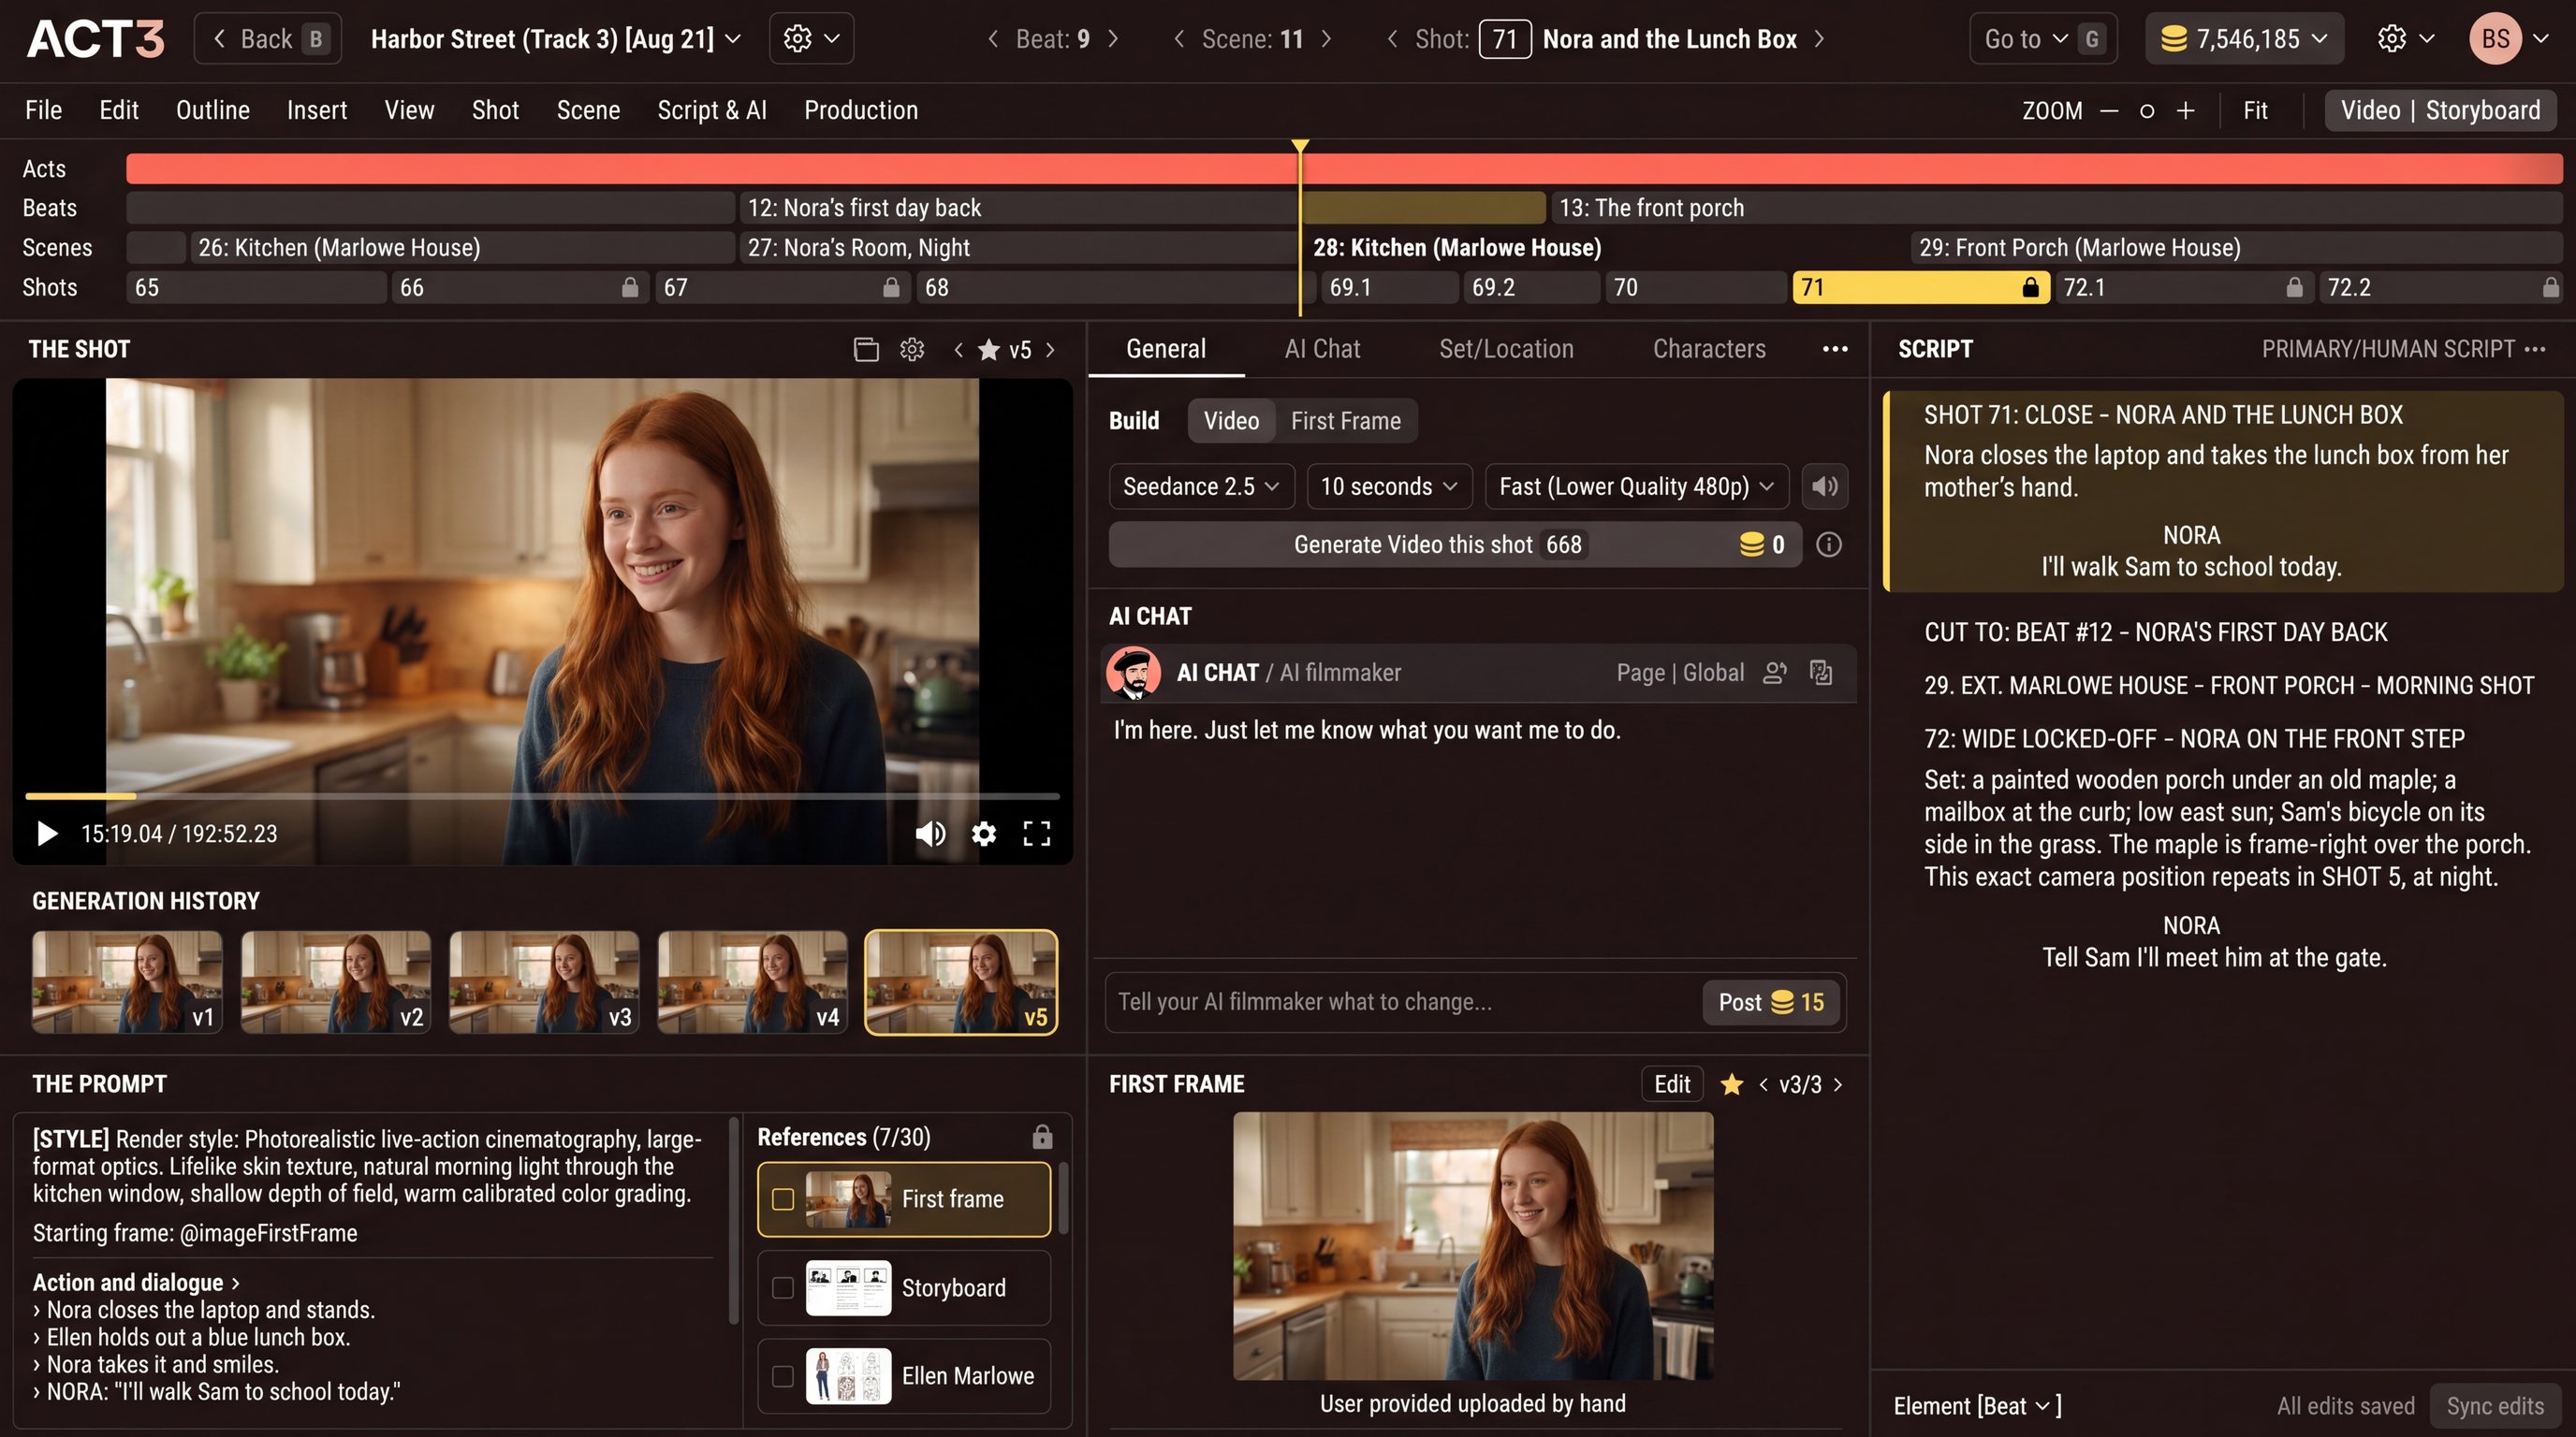
Task: Check the Storyboard reference checkbox
Action: coord(783,1288)
